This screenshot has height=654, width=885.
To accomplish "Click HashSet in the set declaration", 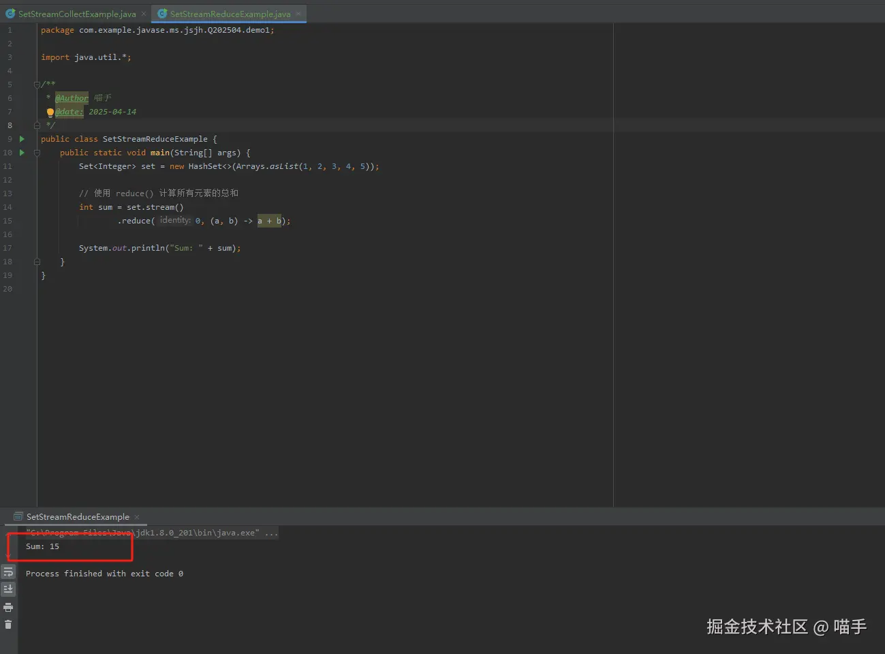I will coord(205,166).
